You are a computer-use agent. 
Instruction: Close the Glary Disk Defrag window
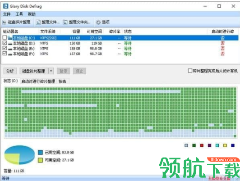[x=233, y=6]
